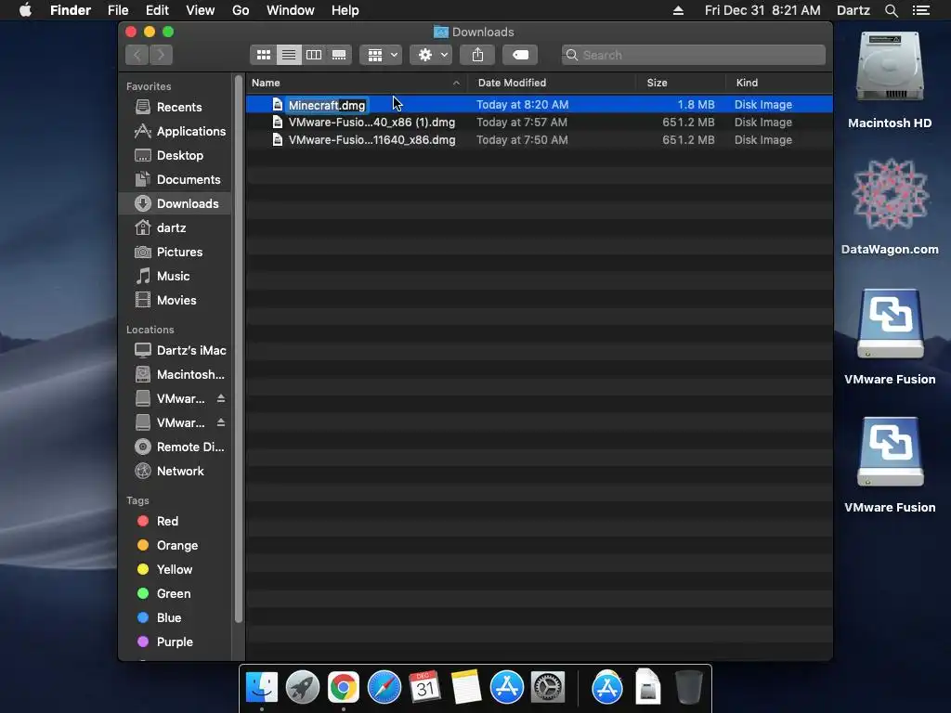Viewport: 951px width, 713px height.
Task: Open Calendar from the Dock
Action: (x=424, y=687)
